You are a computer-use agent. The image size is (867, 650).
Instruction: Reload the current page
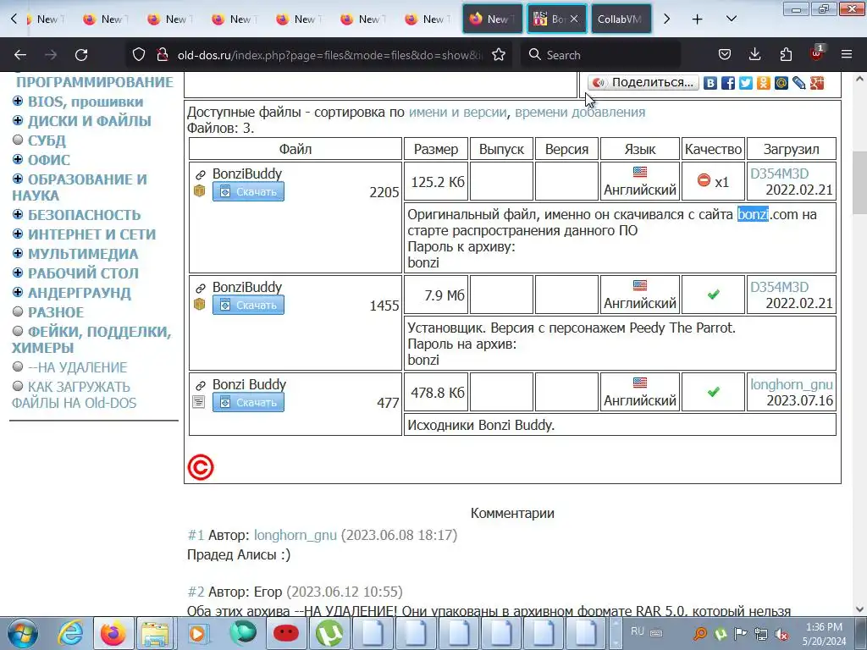81,55
